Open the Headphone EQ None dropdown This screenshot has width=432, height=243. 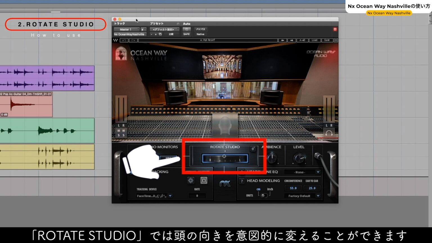click(302, 172)
